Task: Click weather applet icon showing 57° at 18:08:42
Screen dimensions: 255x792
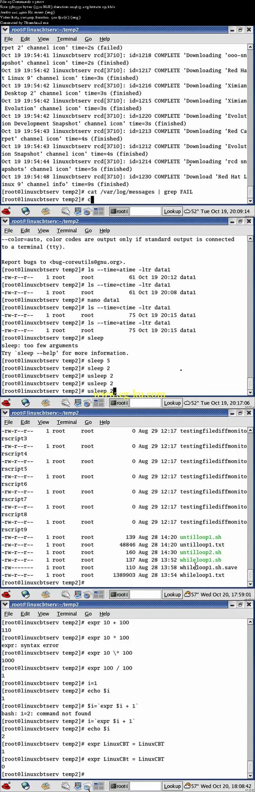Action: [x=187, y=786]
